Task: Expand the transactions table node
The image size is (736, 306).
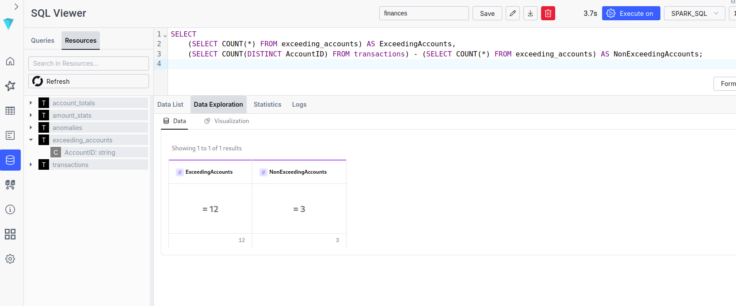Action: [31, 164]
